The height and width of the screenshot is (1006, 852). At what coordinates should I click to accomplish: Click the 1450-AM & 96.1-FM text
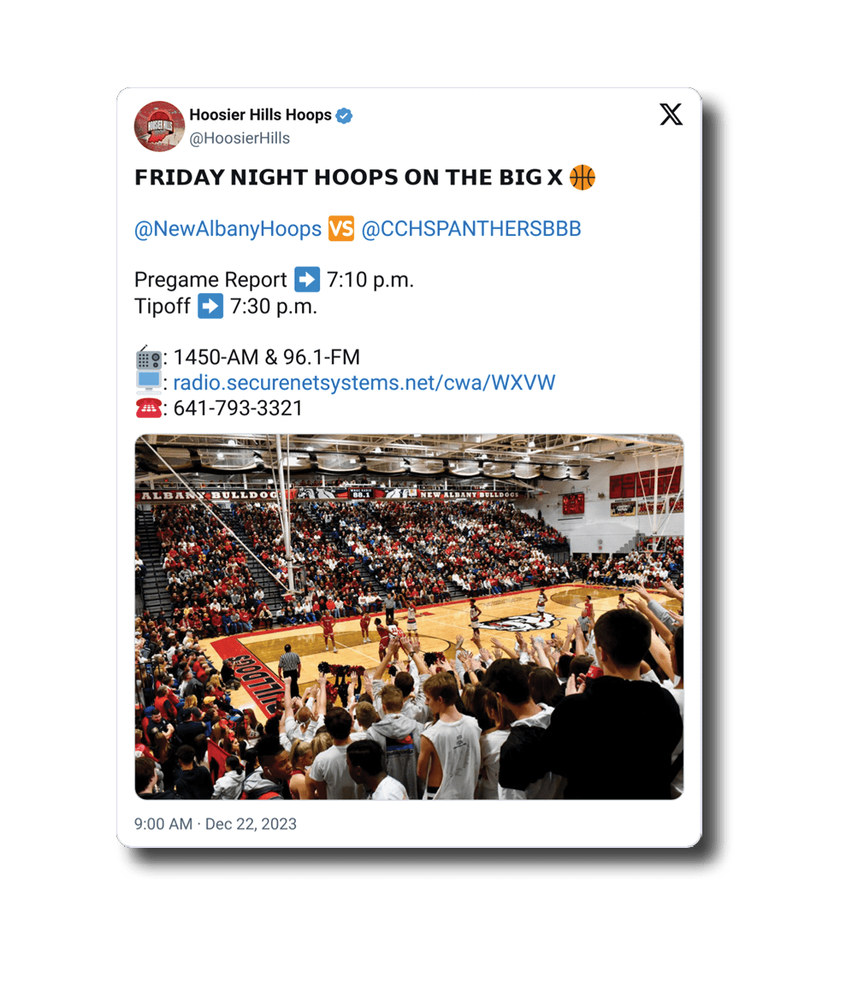(266, 356)
